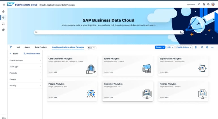Viewport: 218px width, 119px height.
Task: Open notifications bell
Action: coord(199,5)
